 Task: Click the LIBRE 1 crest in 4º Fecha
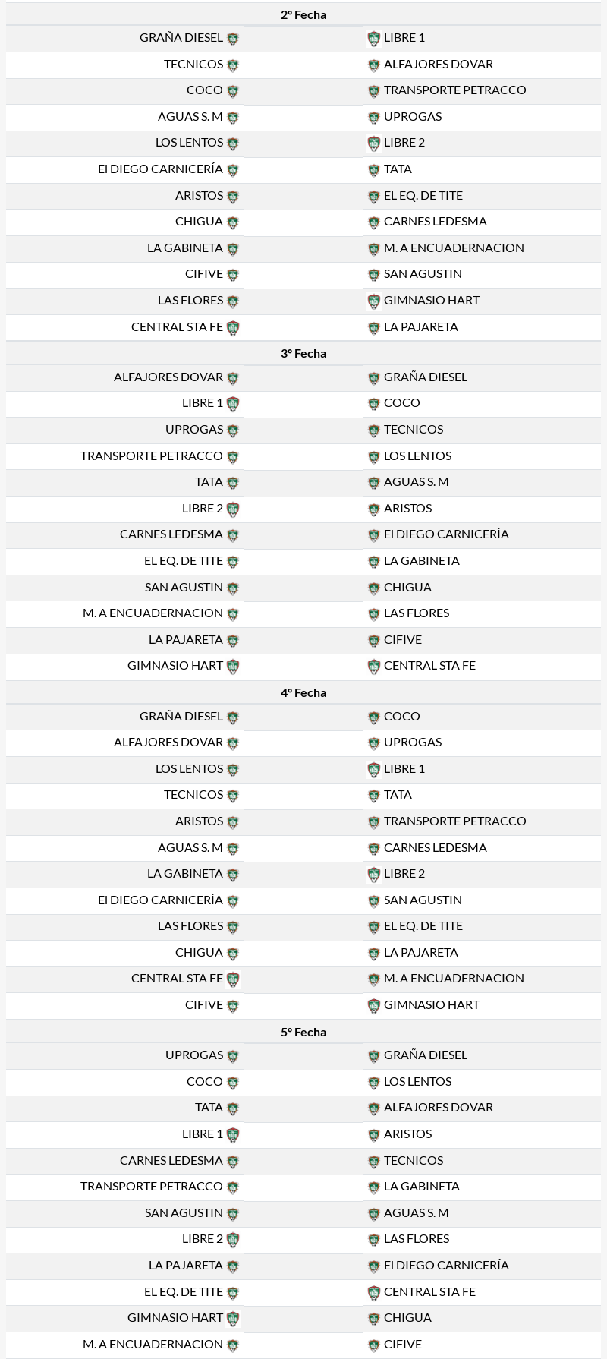373,770
